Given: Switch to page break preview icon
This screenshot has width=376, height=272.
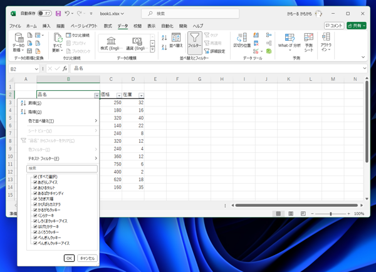Looking at the screenshot, I should pyautogui.click(x=303, y=214).
